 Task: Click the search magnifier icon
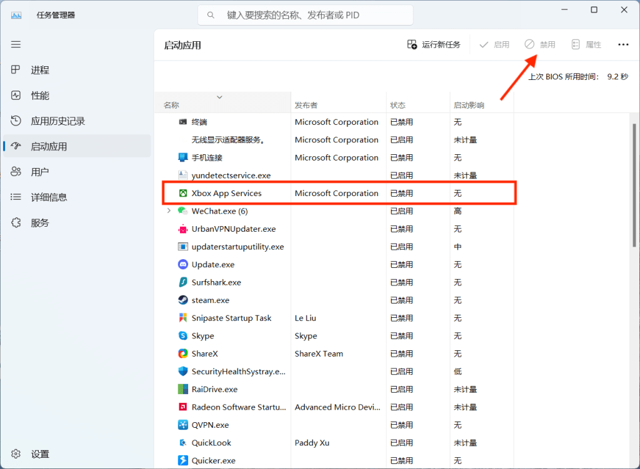[211, 15]
